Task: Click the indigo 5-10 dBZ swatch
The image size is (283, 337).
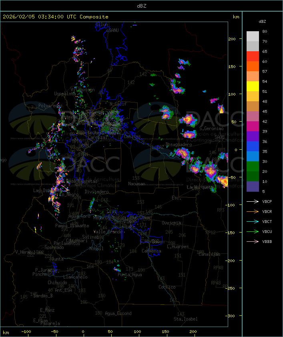Action: pyautogui.click(x=253, y=187)
